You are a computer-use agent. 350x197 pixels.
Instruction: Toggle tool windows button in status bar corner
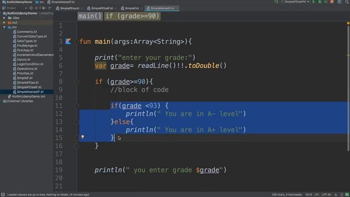3,195
